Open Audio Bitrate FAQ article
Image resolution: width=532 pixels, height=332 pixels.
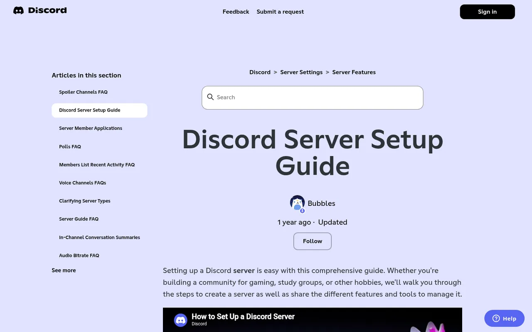click(x=79, y=256)
